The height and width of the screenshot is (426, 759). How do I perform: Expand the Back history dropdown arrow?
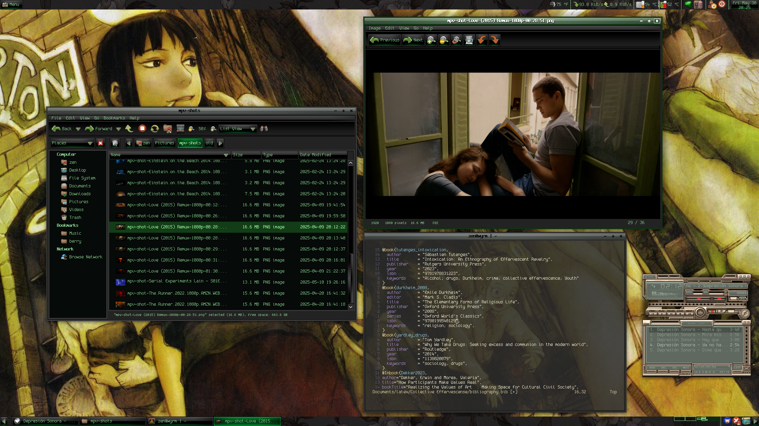point(78,129)
